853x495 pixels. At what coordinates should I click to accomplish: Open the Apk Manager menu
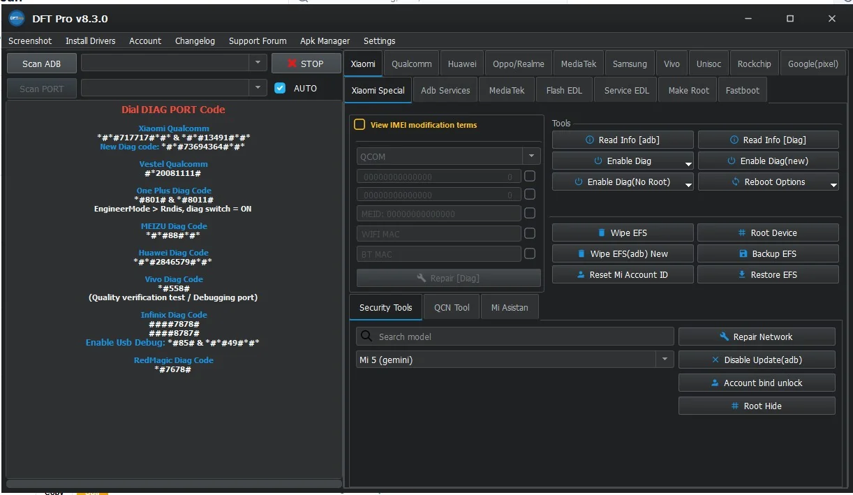tap(325, 41)
